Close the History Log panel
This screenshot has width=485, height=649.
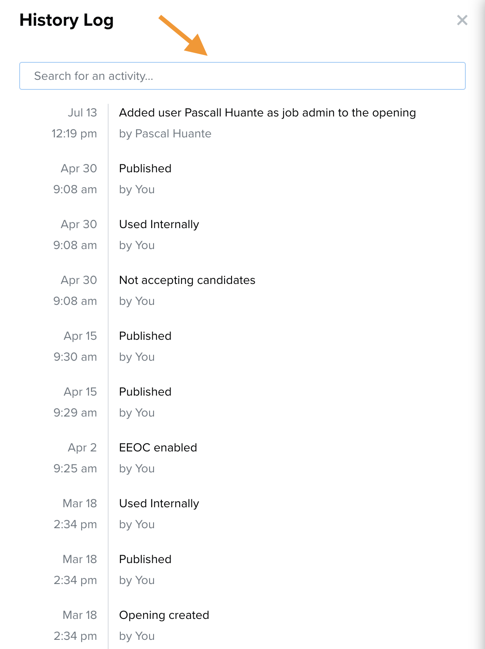tap(462, 20)
